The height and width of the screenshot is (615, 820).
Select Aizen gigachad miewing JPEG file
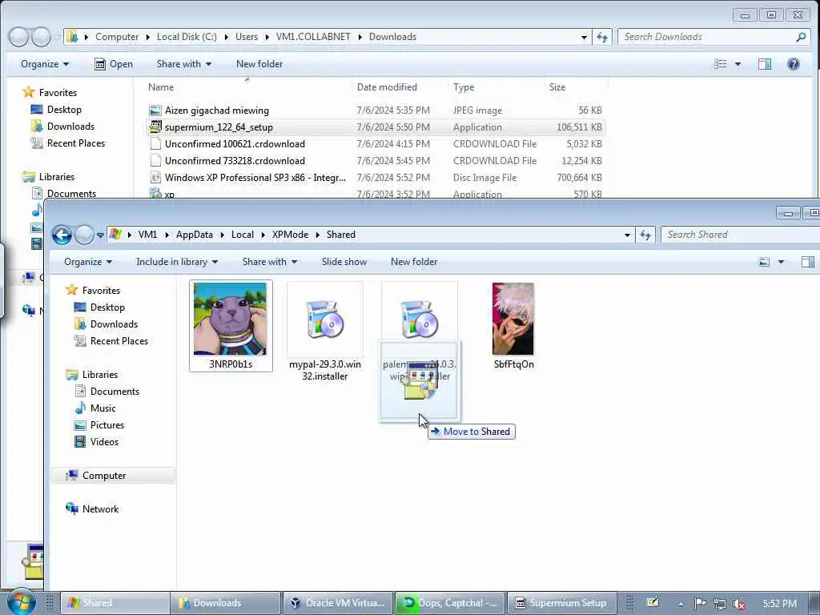point(375,111)
